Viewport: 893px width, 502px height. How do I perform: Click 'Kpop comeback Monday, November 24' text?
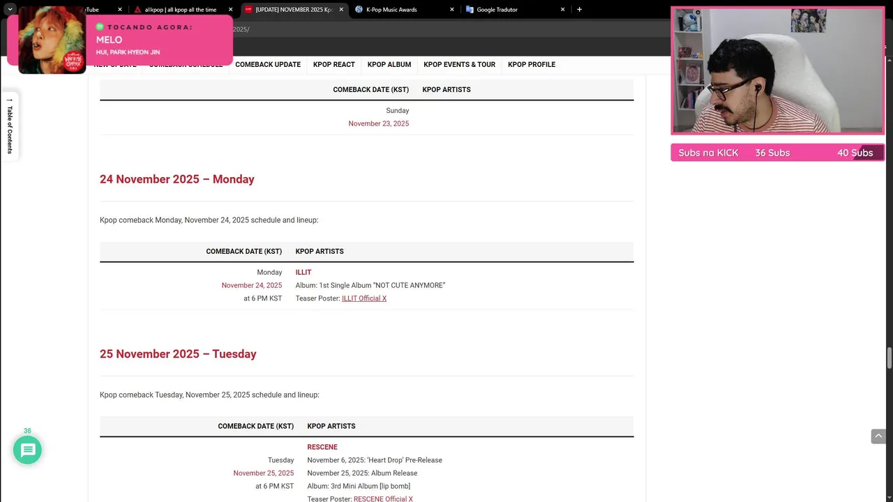pyautogui.click(x=209, y=220)
